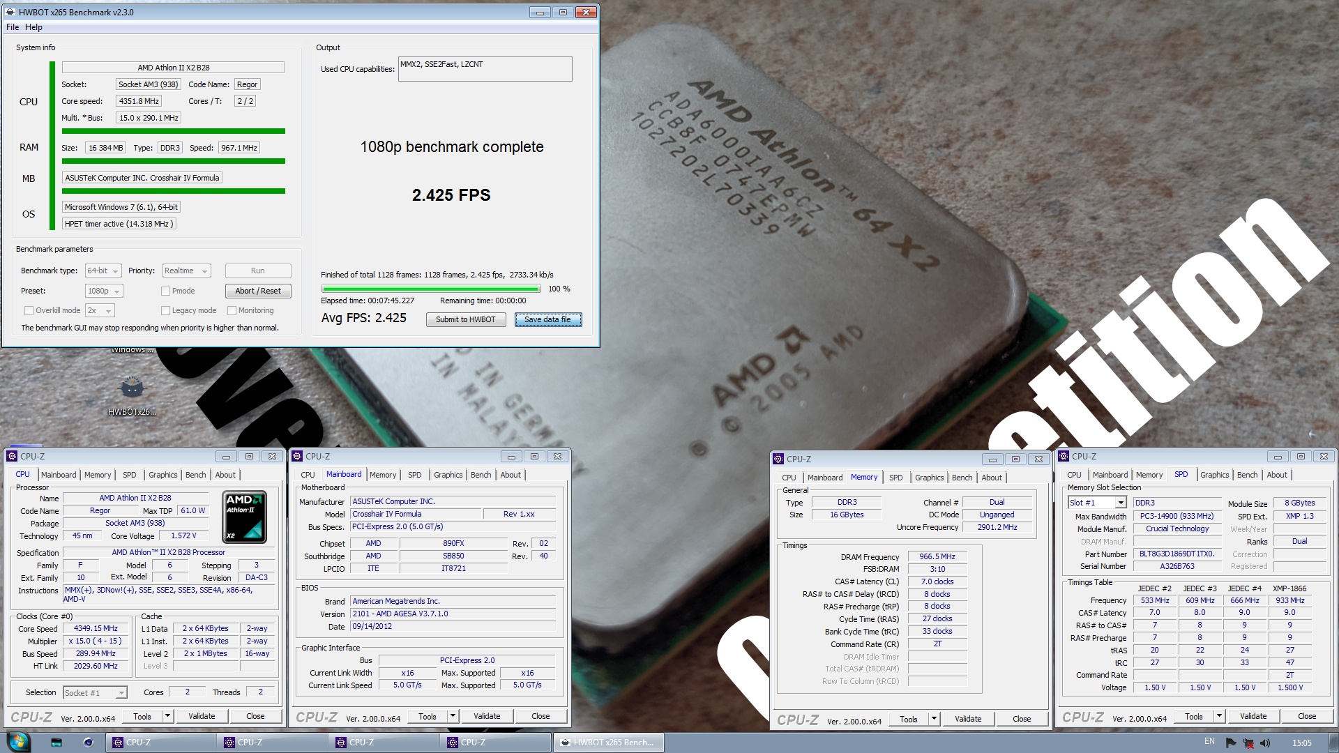Click Validate in CPU-Z Mainboard window
Image resolution: width=1339 pixels, height=753 pixels.
click(487, 716)
